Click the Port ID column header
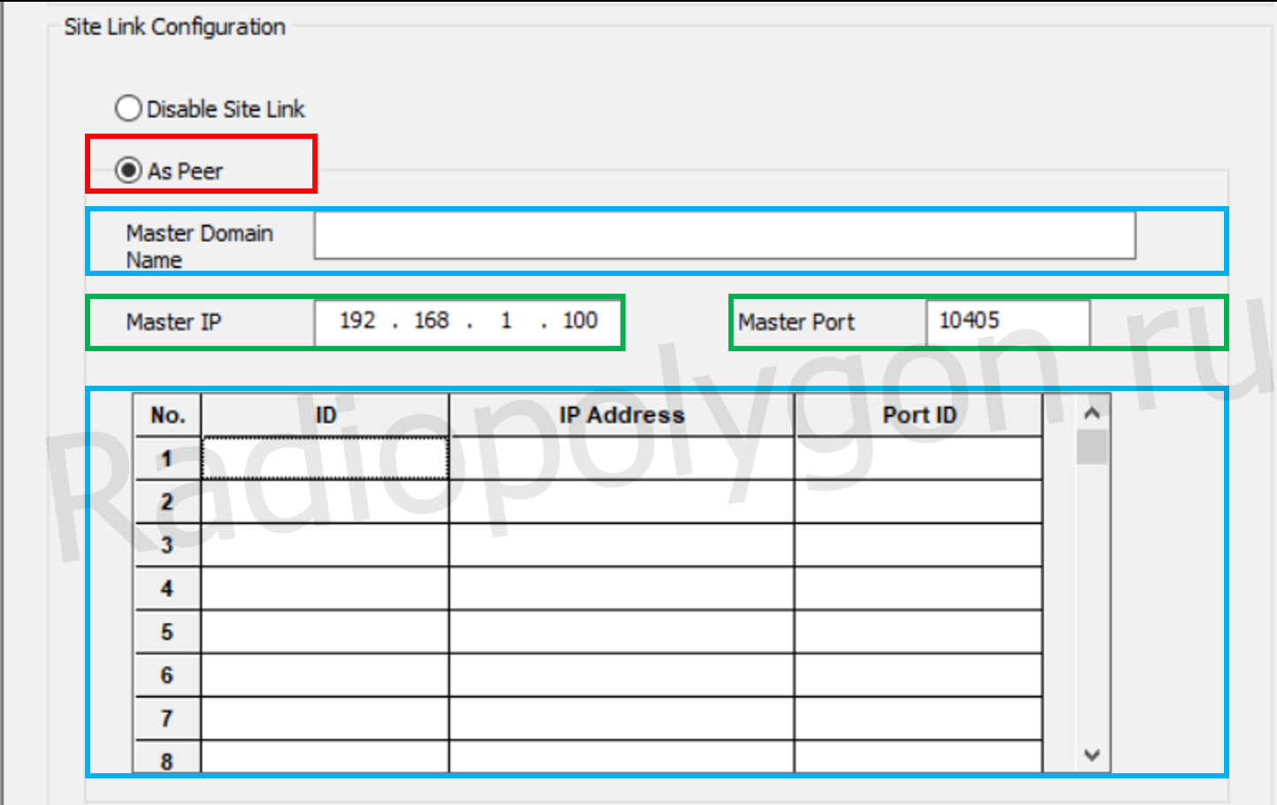The width and height of the screenshot is (1277, 805). 919,415
